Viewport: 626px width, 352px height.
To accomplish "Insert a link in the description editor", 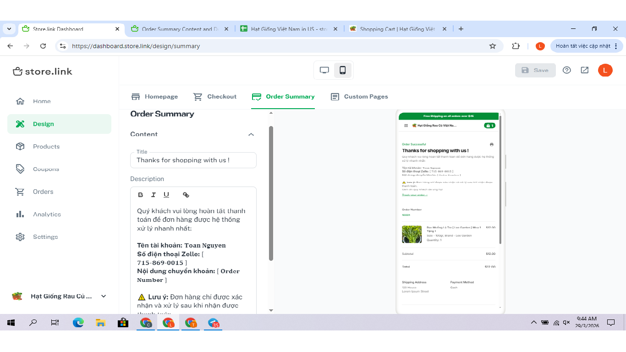I will click(186, 195).
